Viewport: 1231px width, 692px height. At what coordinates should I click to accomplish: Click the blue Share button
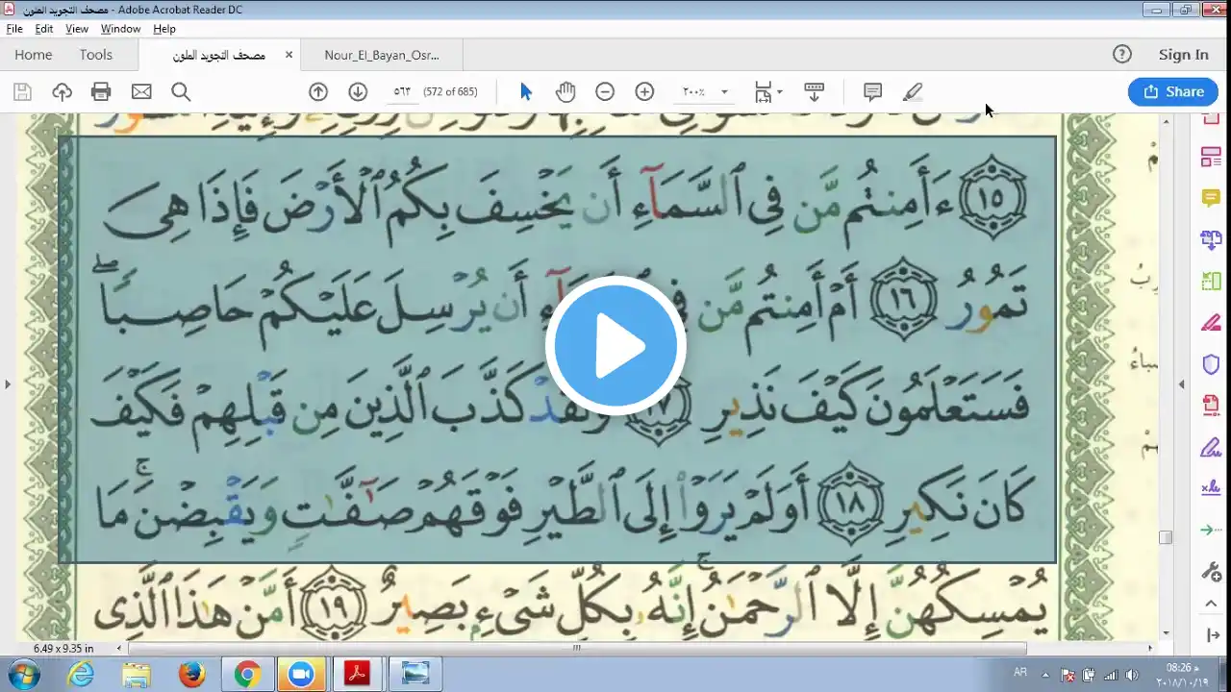(1172, 92)
